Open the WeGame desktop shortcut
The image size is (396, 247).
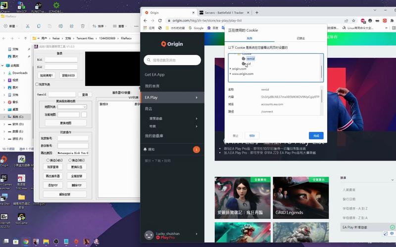pos(21,218)
